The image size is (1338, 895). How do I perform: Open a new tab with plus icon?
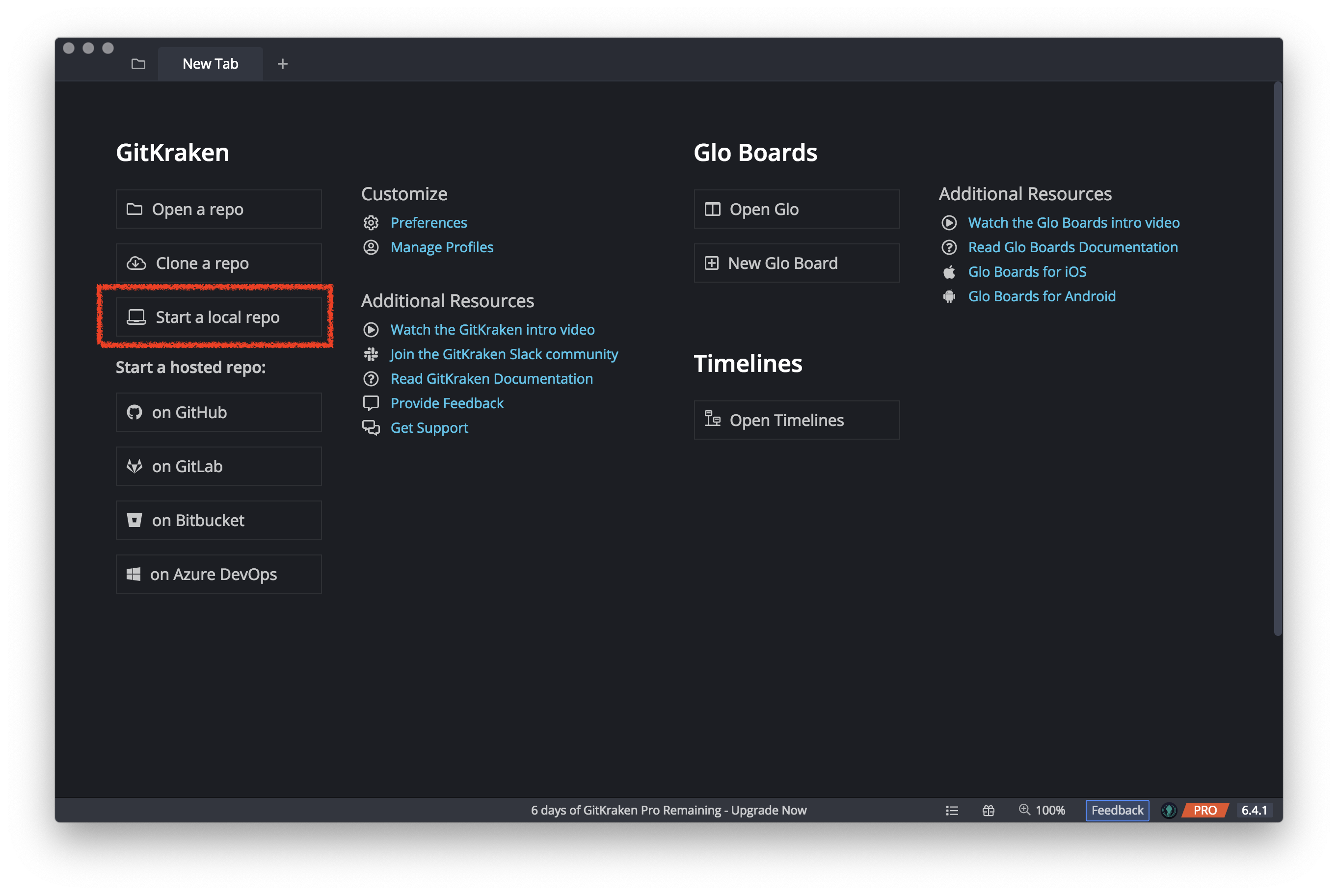coord(282,64)
